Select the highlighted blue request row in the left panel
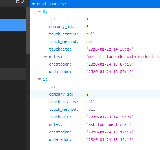Image resolution: width=160 pixels, height=150 pixels. (13, 25)
